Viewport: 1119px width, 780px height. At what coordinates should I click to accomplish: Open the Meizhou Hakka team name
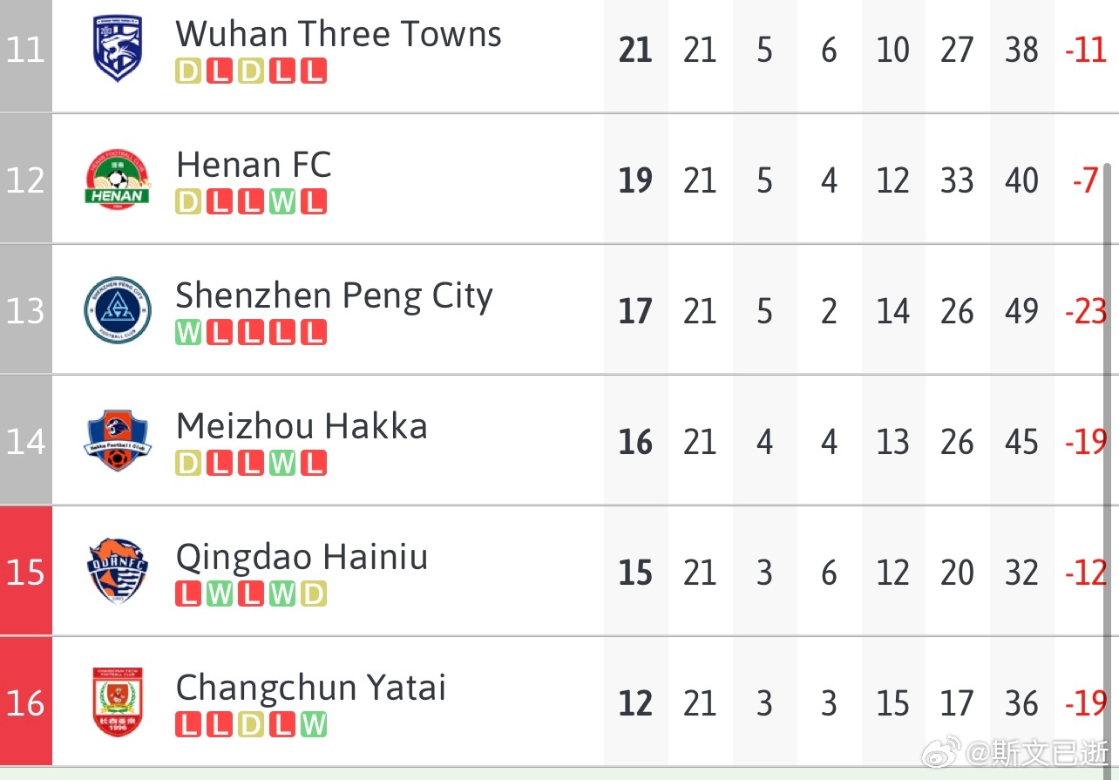point(302,426)
